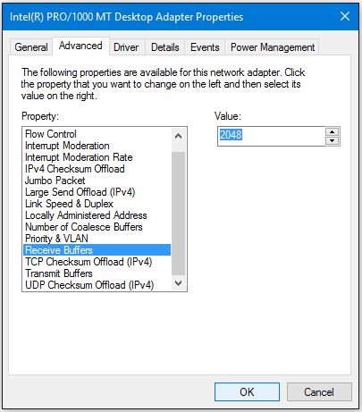Open the Events tab
Image resolution: width=362 pixels, height=412 pixels.
point(205,47)
